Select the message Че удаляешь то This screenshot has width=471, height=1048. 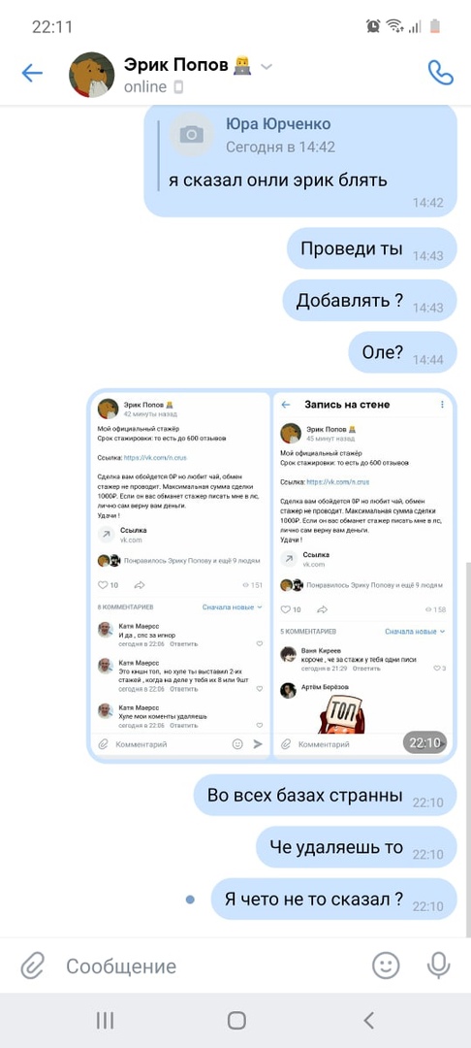point(357,847)
